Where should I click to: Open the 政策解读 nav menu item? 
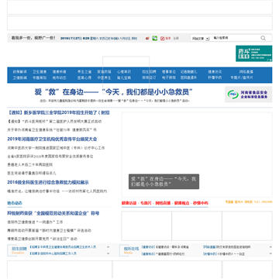tap(20, 72)
